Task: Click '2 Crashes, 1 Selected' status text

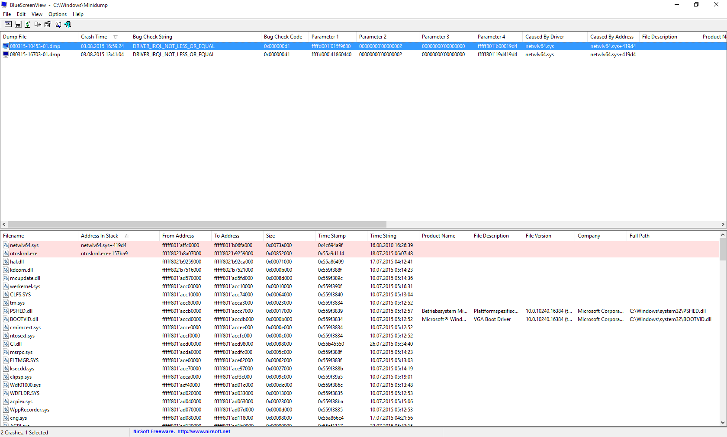Action: [x=25, y=433]
